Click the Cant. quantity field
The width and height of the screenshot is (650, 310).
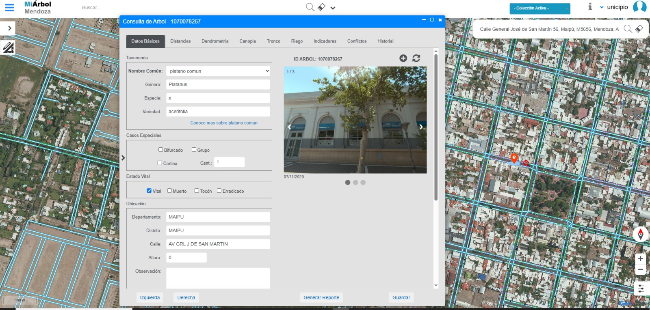pyautogui.click(x=230, y=162)
